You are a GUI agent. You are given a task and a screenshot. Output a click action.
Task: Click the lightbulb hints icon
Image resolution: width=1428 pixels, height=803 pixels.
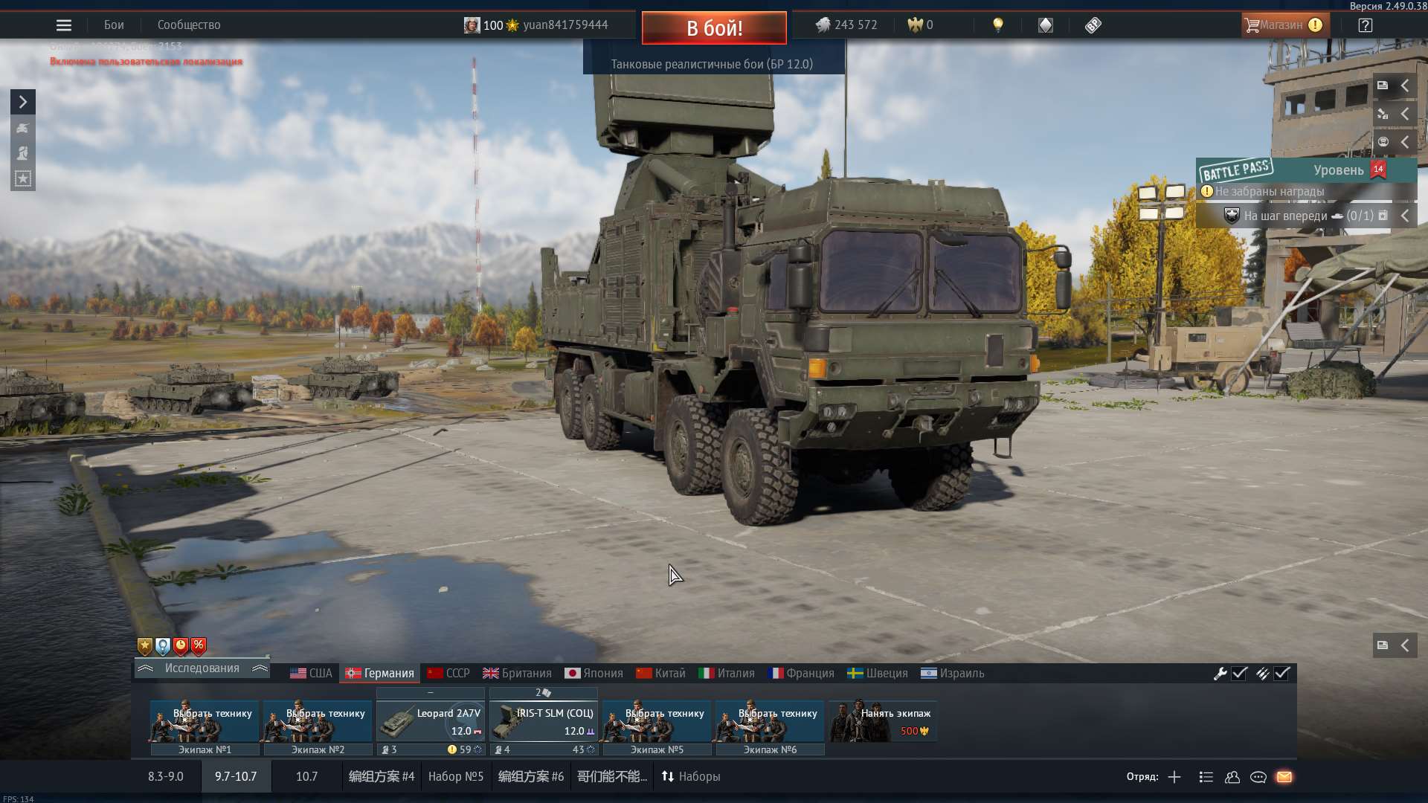click(998, 25)
